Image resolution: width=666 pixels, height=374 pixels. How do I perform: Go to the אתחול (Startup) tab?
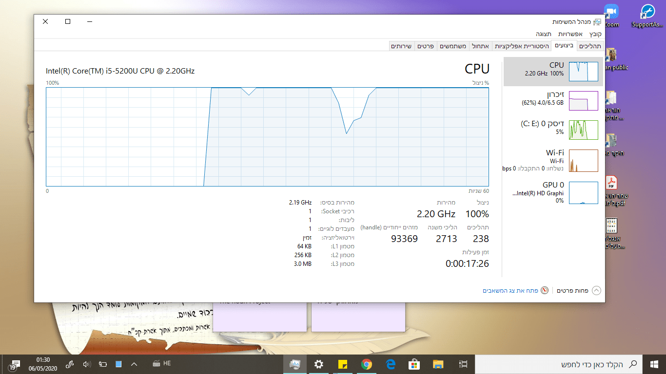pyautogui.click(x=480, y=46)
